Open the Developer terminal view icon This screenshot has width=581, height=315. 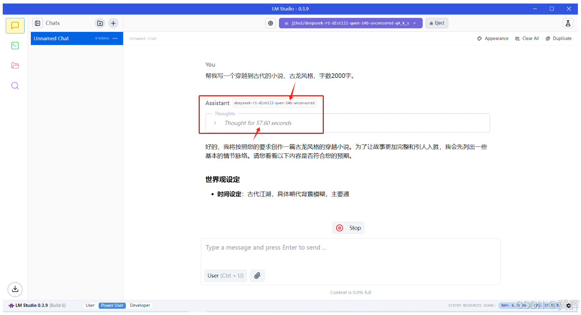point(15,46)
